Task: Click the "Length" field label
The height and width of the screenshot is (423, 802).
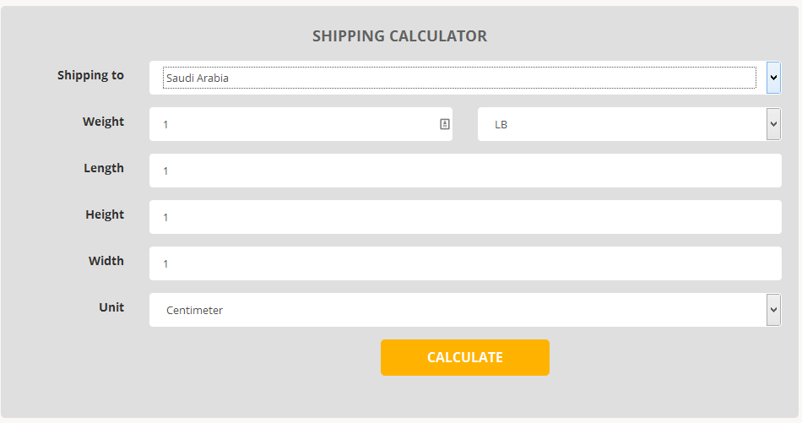Action: [x=104, y=168]
